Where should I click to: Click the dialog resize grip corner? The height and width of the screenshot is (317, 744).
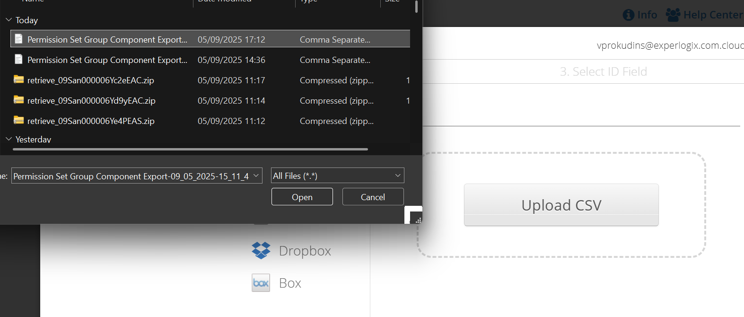tap(418, 220)
